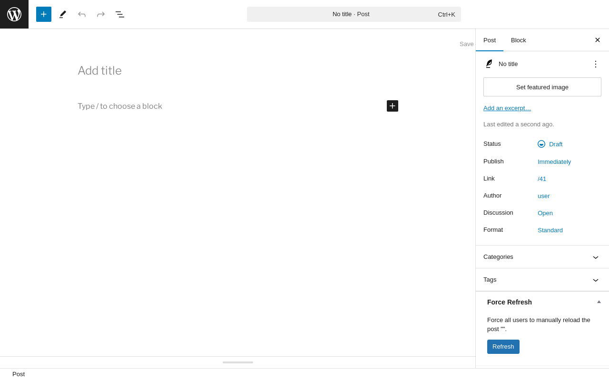Click the inline add block plus button
609x380 pixels.
point(393,106)
